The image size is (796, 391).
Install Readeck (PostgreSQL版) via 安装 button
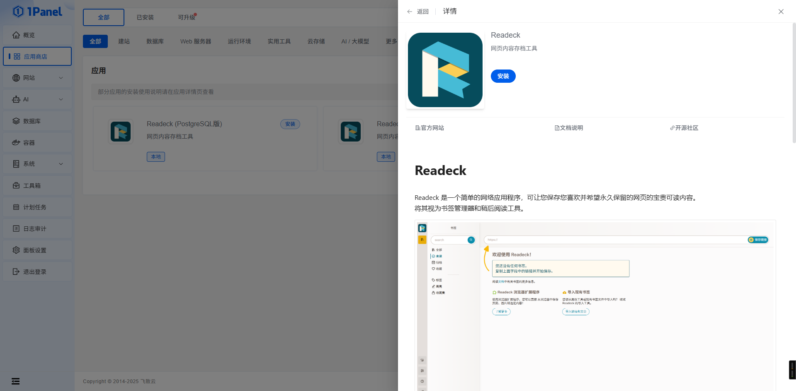tap(290, 124)
